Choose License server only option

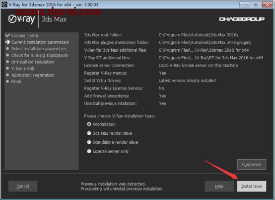pos(89,151)
